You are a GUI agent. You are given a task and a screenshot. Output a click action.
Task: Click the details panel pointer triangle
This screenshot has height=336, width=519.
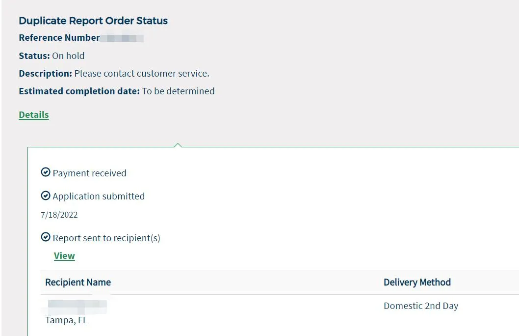point(178,144)
